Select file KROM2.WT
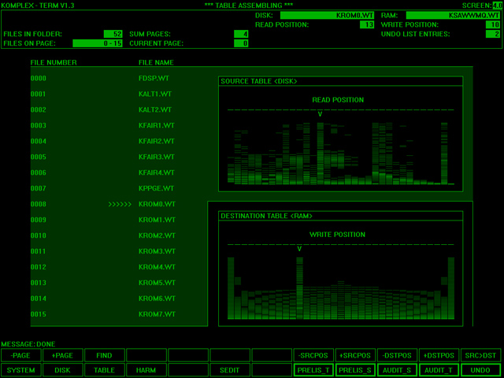The width and height of the screenshot is (504, 378). (x=157, y=236)
